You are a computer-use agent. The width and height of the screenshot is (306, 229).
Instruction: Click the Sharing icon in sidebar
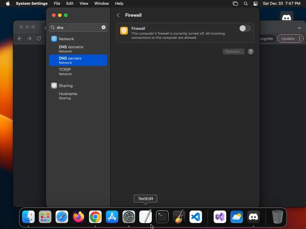pos(54,86)
